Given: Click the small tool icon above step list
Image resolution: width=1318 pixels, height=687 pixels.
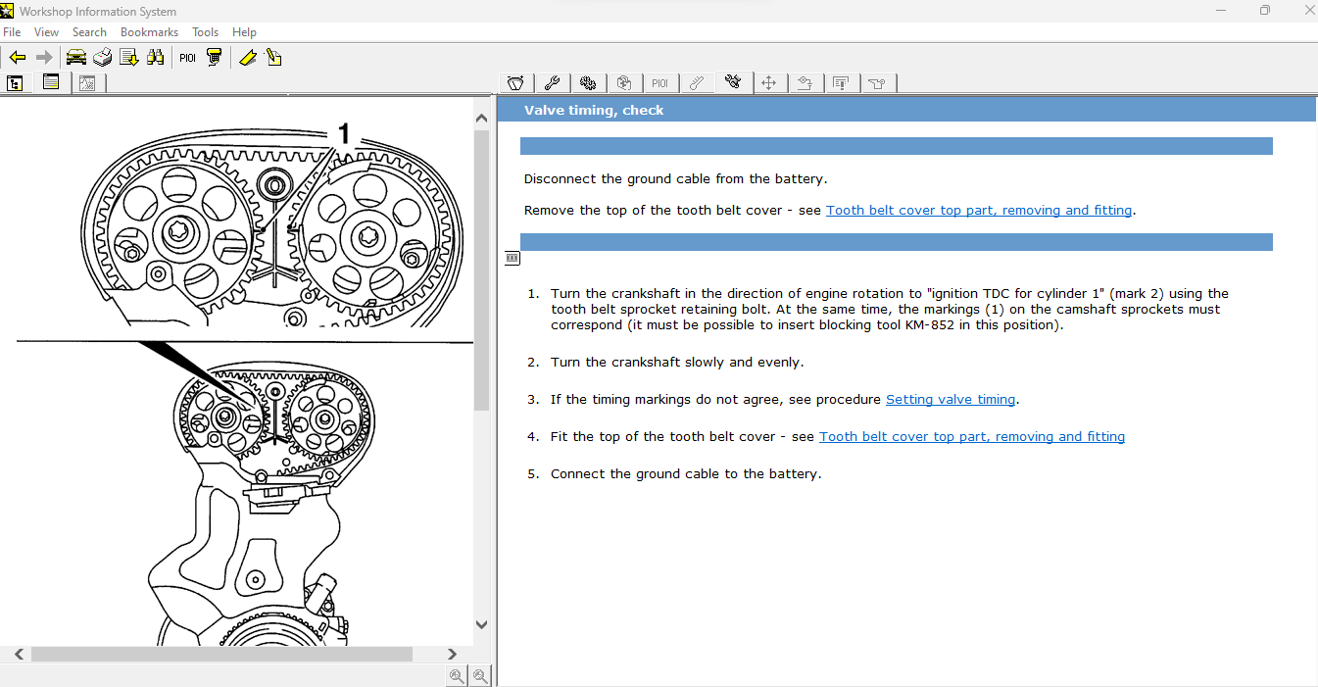Looking at the screenshot, I should point(513,258).
